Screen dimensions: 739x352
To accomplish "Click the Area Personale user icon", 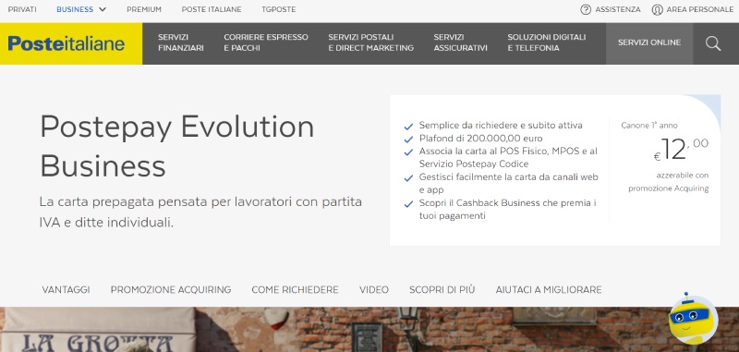I will [x=657, y=9].
